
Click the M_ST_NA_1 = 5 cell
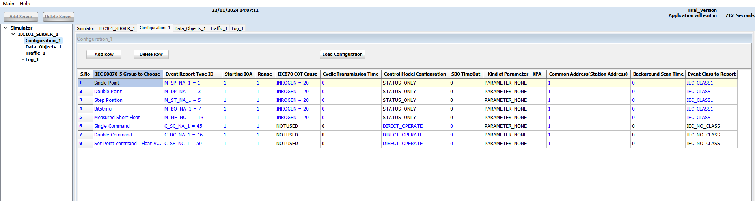pos(192,100)
